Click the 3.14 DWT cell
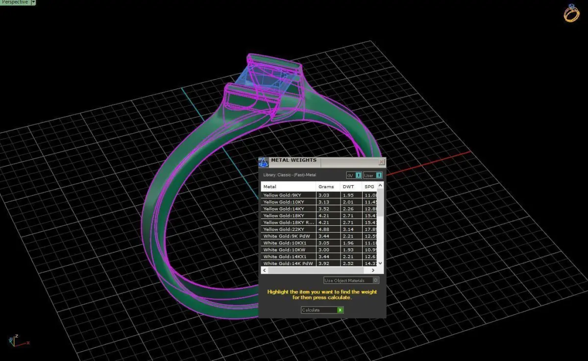The height and width of the screenshot is (361, 588). tap(351, 229)
